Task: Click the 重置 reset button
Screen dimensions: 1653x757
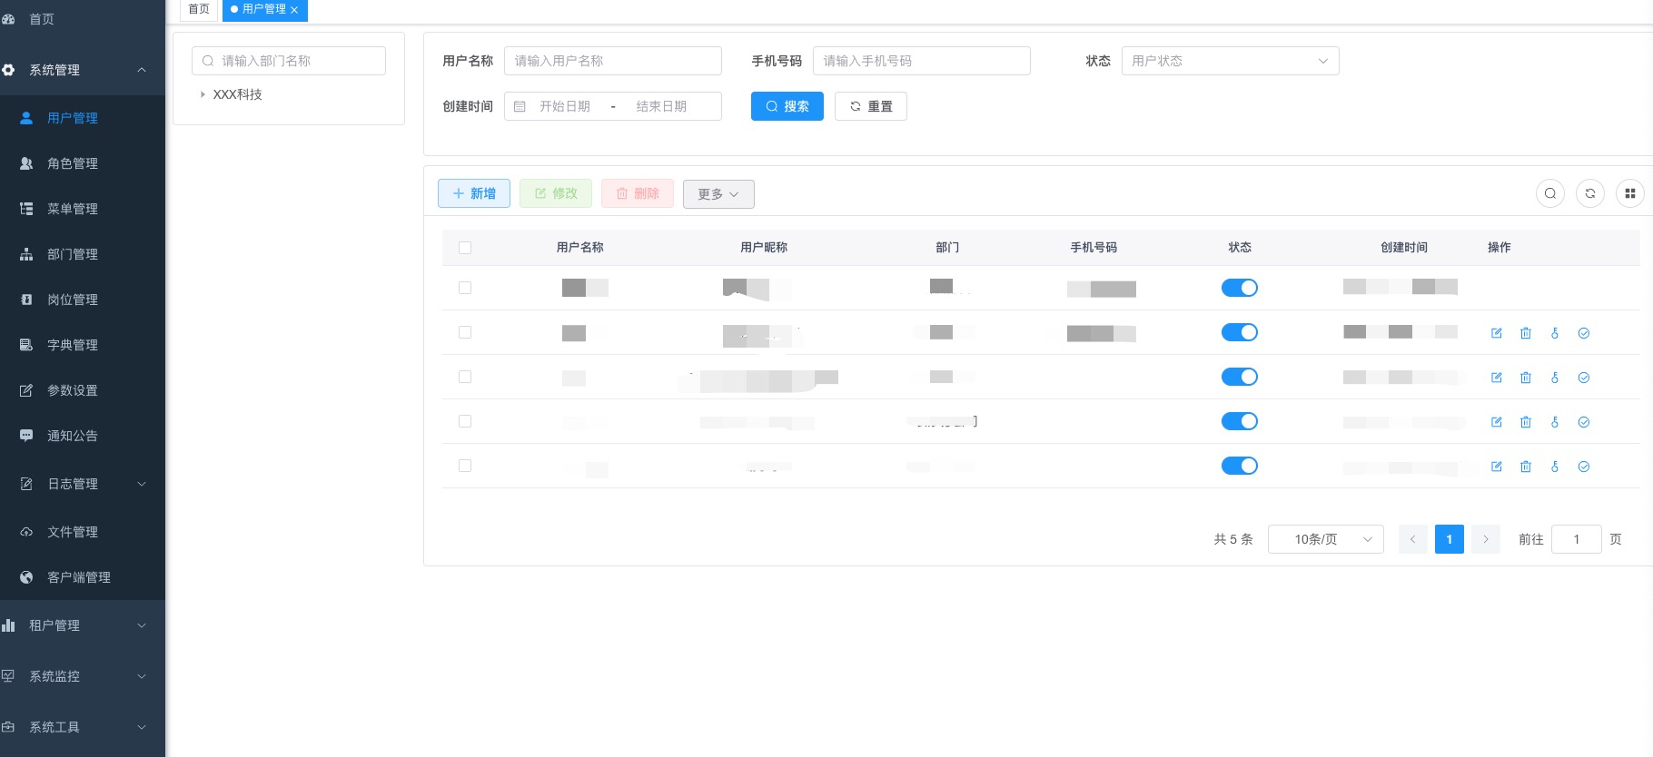Action: click(871, 106)
